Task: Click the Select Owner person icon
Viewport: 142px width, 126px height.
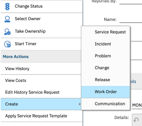Action: click(7, 19)
